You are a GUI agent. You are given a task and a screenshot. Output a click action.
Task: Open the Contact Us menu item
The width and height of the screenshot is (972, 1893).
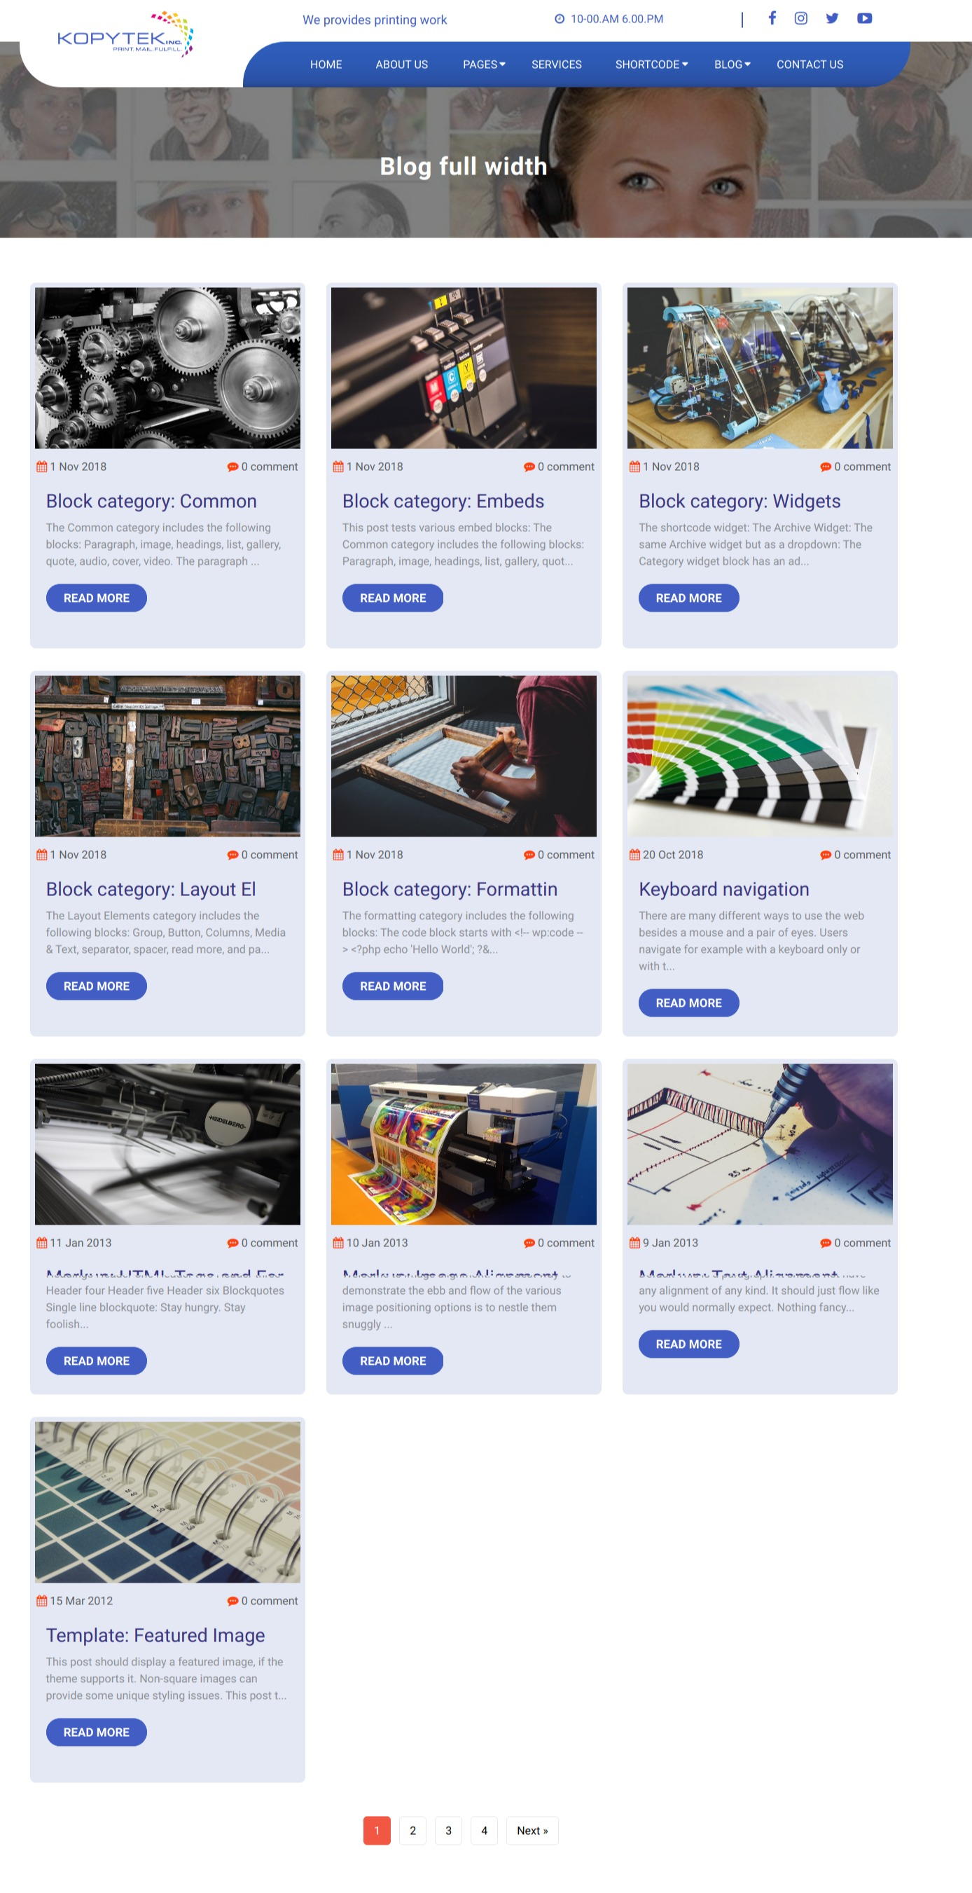(x=810, y=64)
